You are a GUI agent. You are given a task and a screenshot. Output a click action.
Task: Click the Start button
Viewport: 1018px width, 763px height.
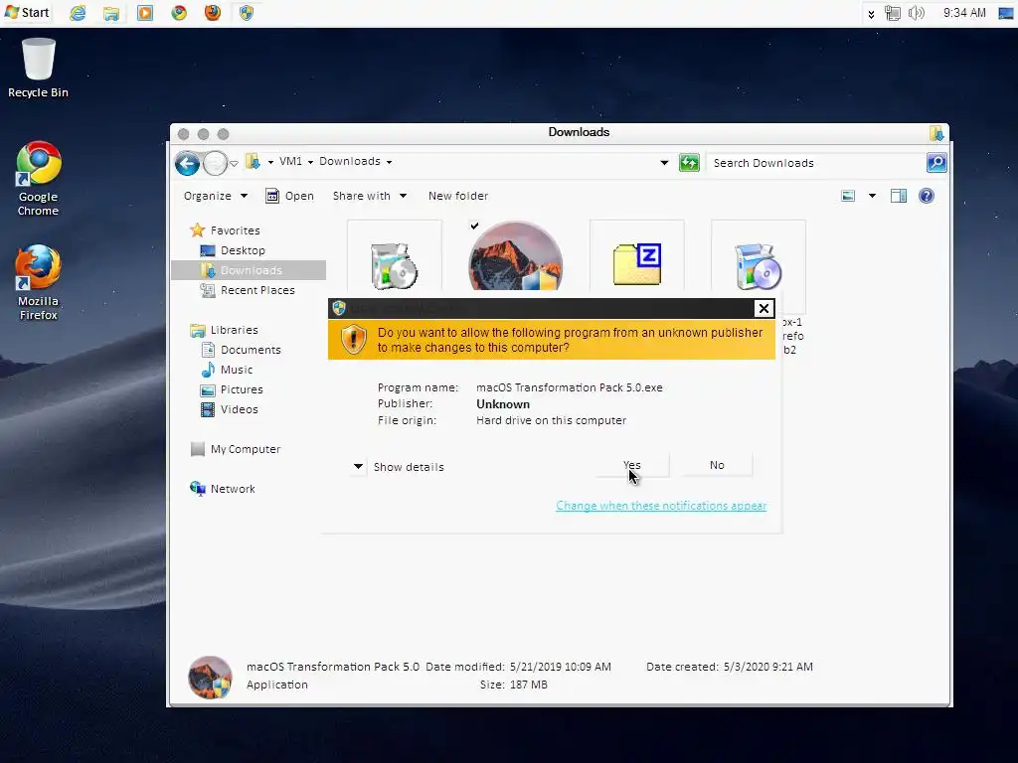click(26, 12)
